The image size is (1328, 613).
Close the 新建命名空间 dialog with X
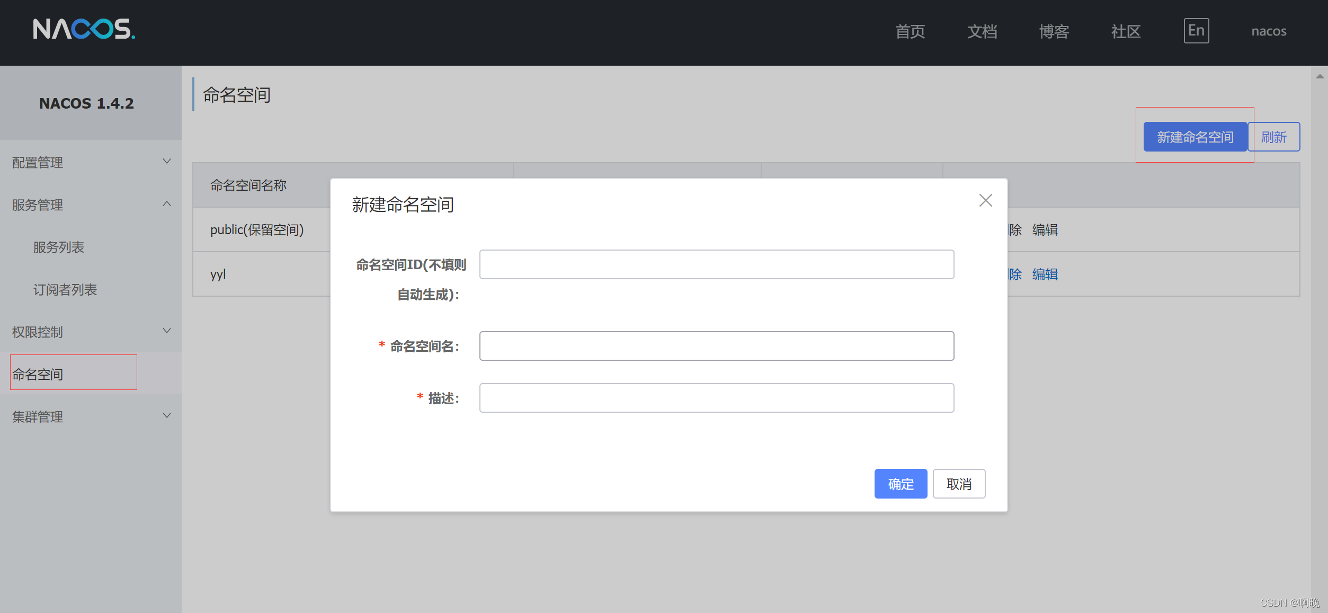point(985,200)
